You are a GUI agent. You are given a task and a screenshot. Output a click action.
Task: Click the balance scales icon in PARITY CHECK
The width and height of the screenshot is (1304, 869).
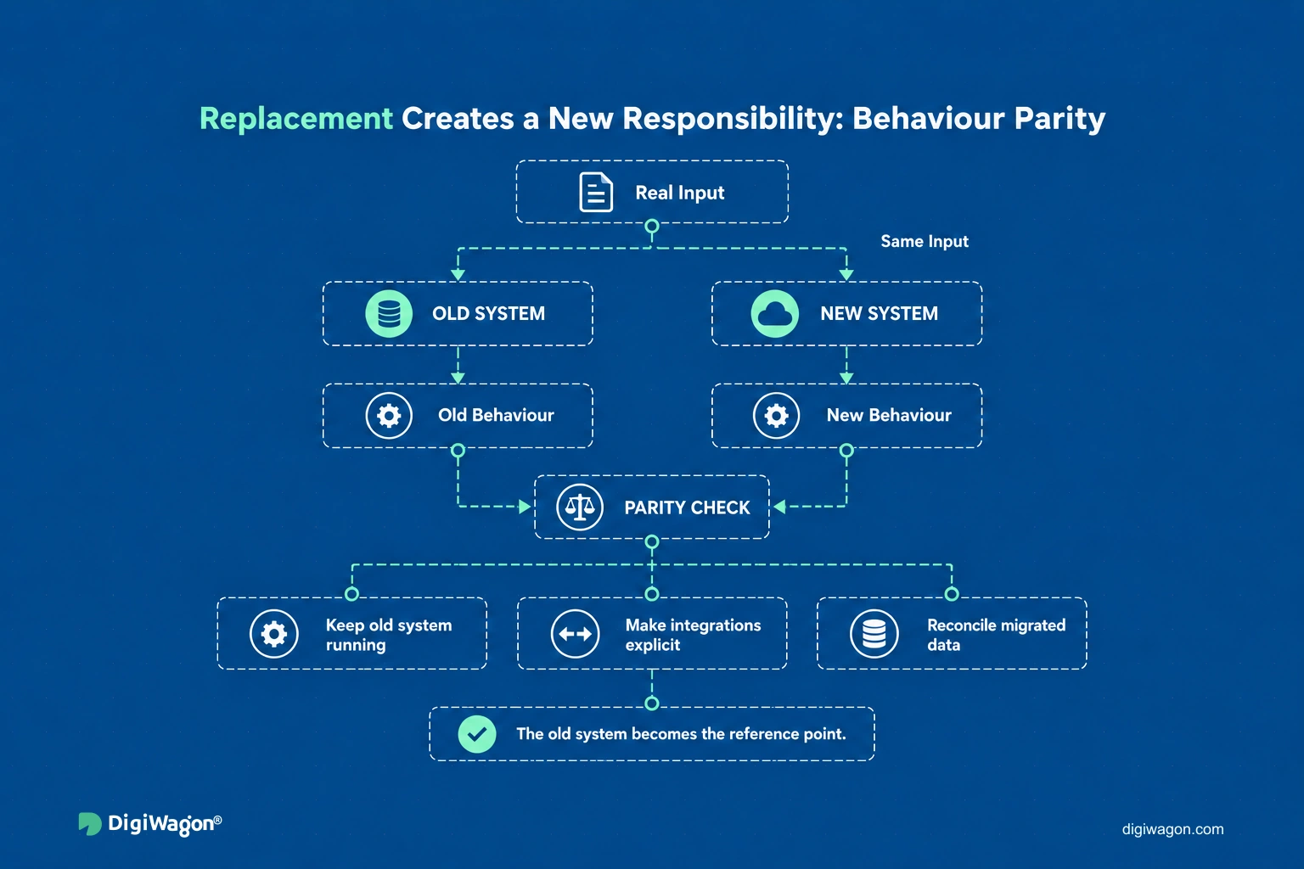pyautogui.click(x=580, y=507)
